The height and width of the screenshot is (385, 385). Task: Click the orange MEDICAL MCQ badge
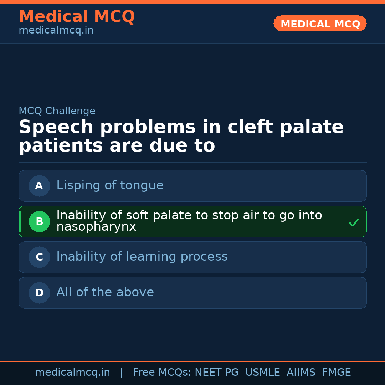320,24
